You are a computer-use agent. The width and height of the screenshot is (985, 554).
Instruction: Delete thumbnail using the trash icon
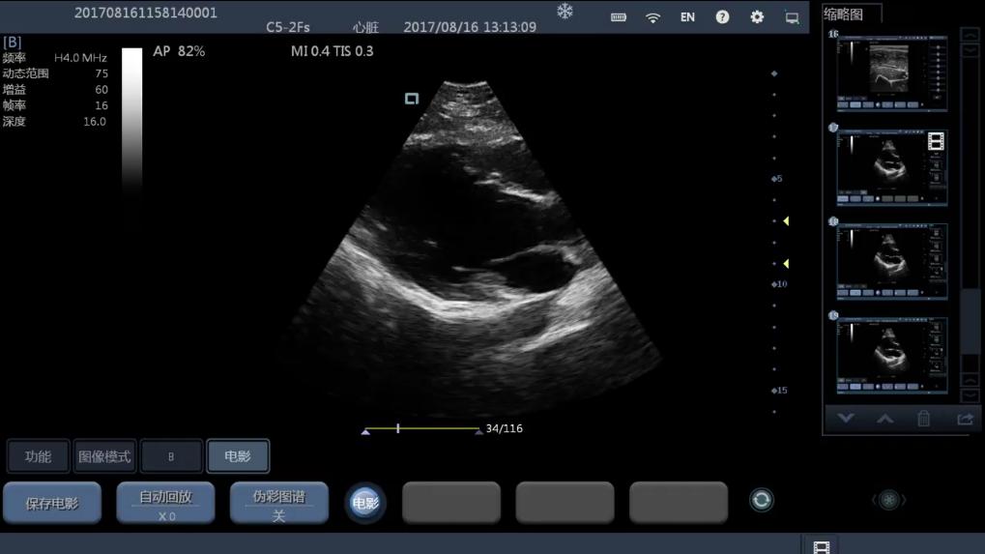[923, 419]
